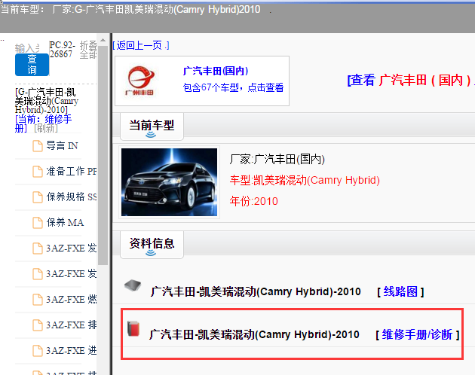Click the 折叠全部 collapse-all control
The image size is (475, 375).
(88, 50)
